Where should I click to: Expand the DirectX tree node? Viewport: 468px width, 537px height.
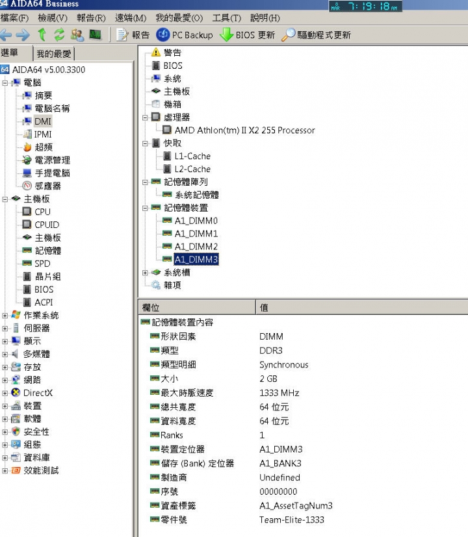coord(5,393)
